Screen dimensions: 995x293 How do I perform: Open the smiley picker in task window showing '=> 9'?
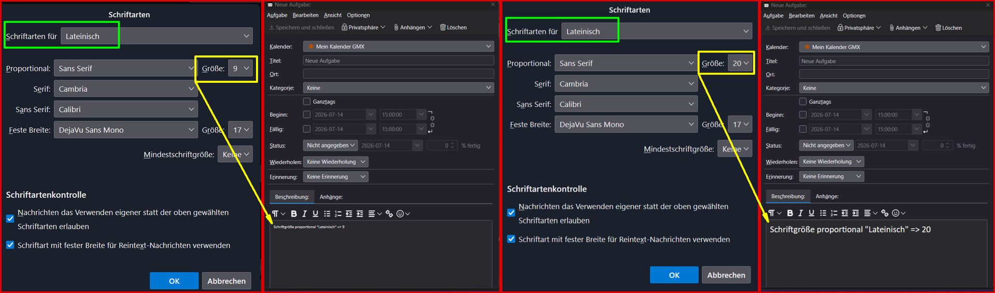tap(403, 214)
